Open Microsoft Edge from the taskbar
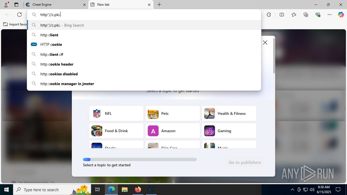 111,190
